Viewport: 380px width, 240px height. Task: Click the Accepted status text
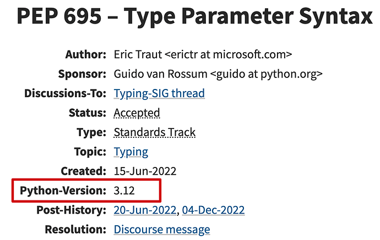tap(137, 113)
